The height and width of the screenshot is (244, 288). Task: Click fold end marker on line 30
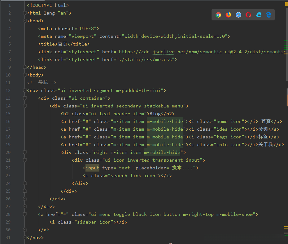24,230
